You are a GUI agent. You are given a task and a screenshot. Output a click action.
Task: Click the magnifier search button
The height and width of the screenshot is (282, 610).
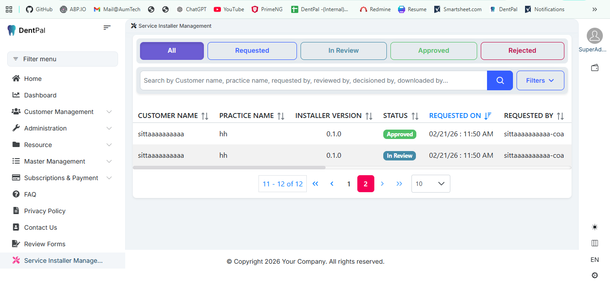tap(500, 80)
